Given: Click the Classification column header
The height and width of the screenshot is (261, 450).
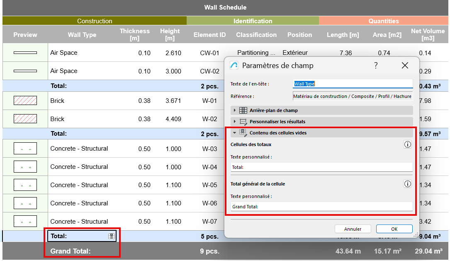Looking at the screenshot, I should coord(256,35).
